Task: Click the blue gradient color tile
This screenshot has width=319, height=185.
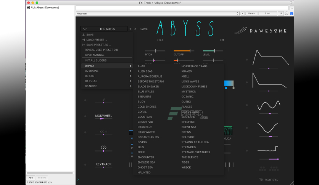Action: coord(229,84)
